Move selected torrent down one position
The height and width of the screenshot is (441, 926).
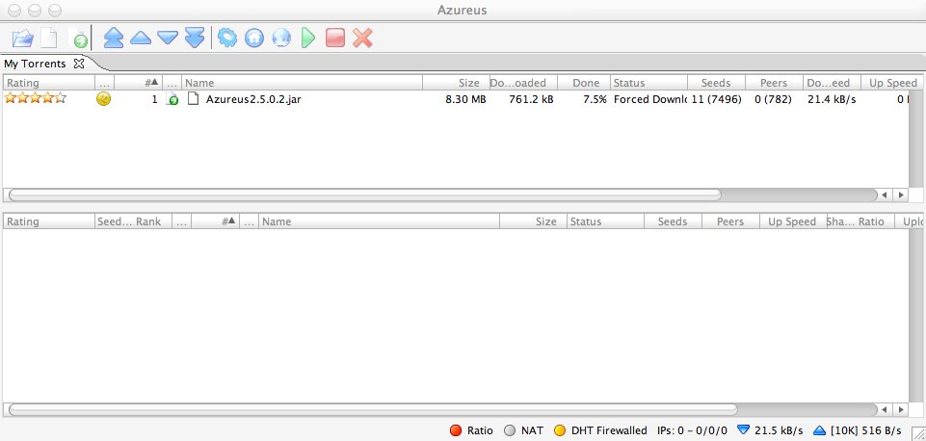[x=168, y=39]
